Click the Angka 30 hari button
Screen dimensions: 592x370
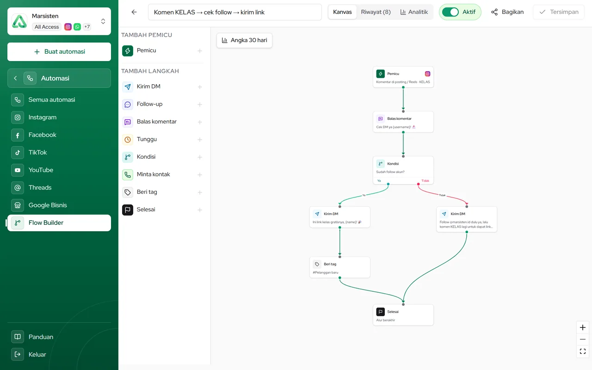point(244,40)
